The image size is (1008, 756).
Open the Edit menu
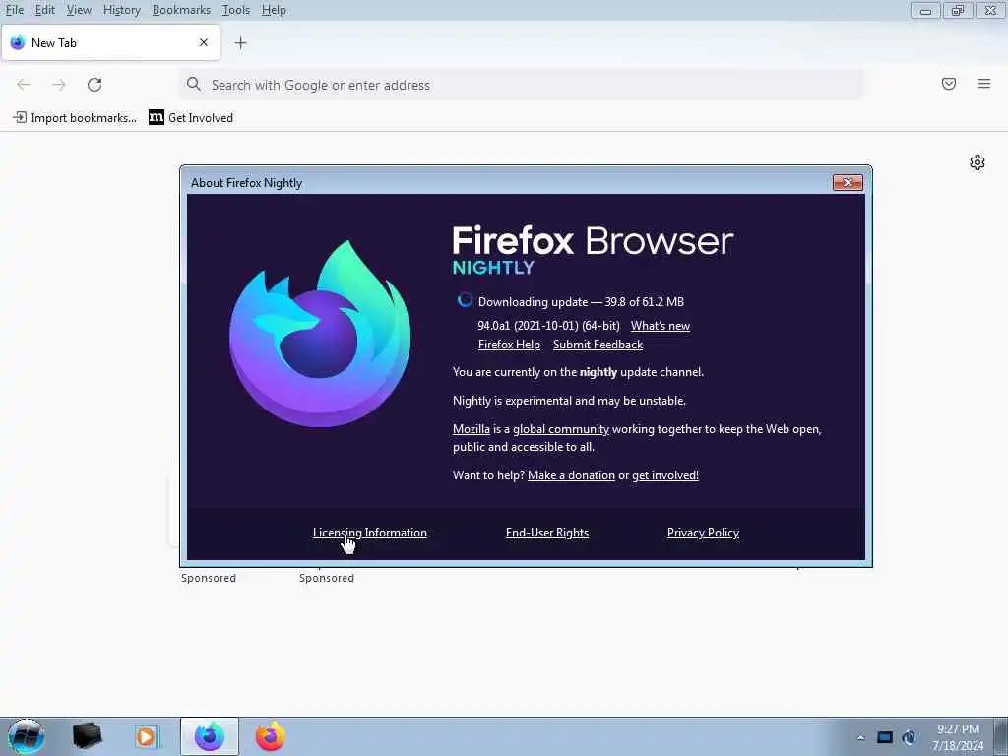tap(45, 10)
